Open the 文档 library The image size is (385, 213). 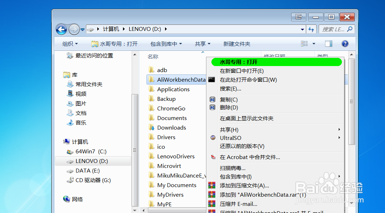[77, 113]
